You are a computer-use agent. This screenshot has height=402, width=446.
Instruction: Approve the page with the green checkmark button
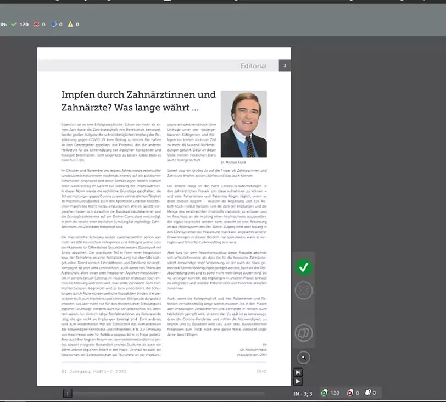[304, 267]
